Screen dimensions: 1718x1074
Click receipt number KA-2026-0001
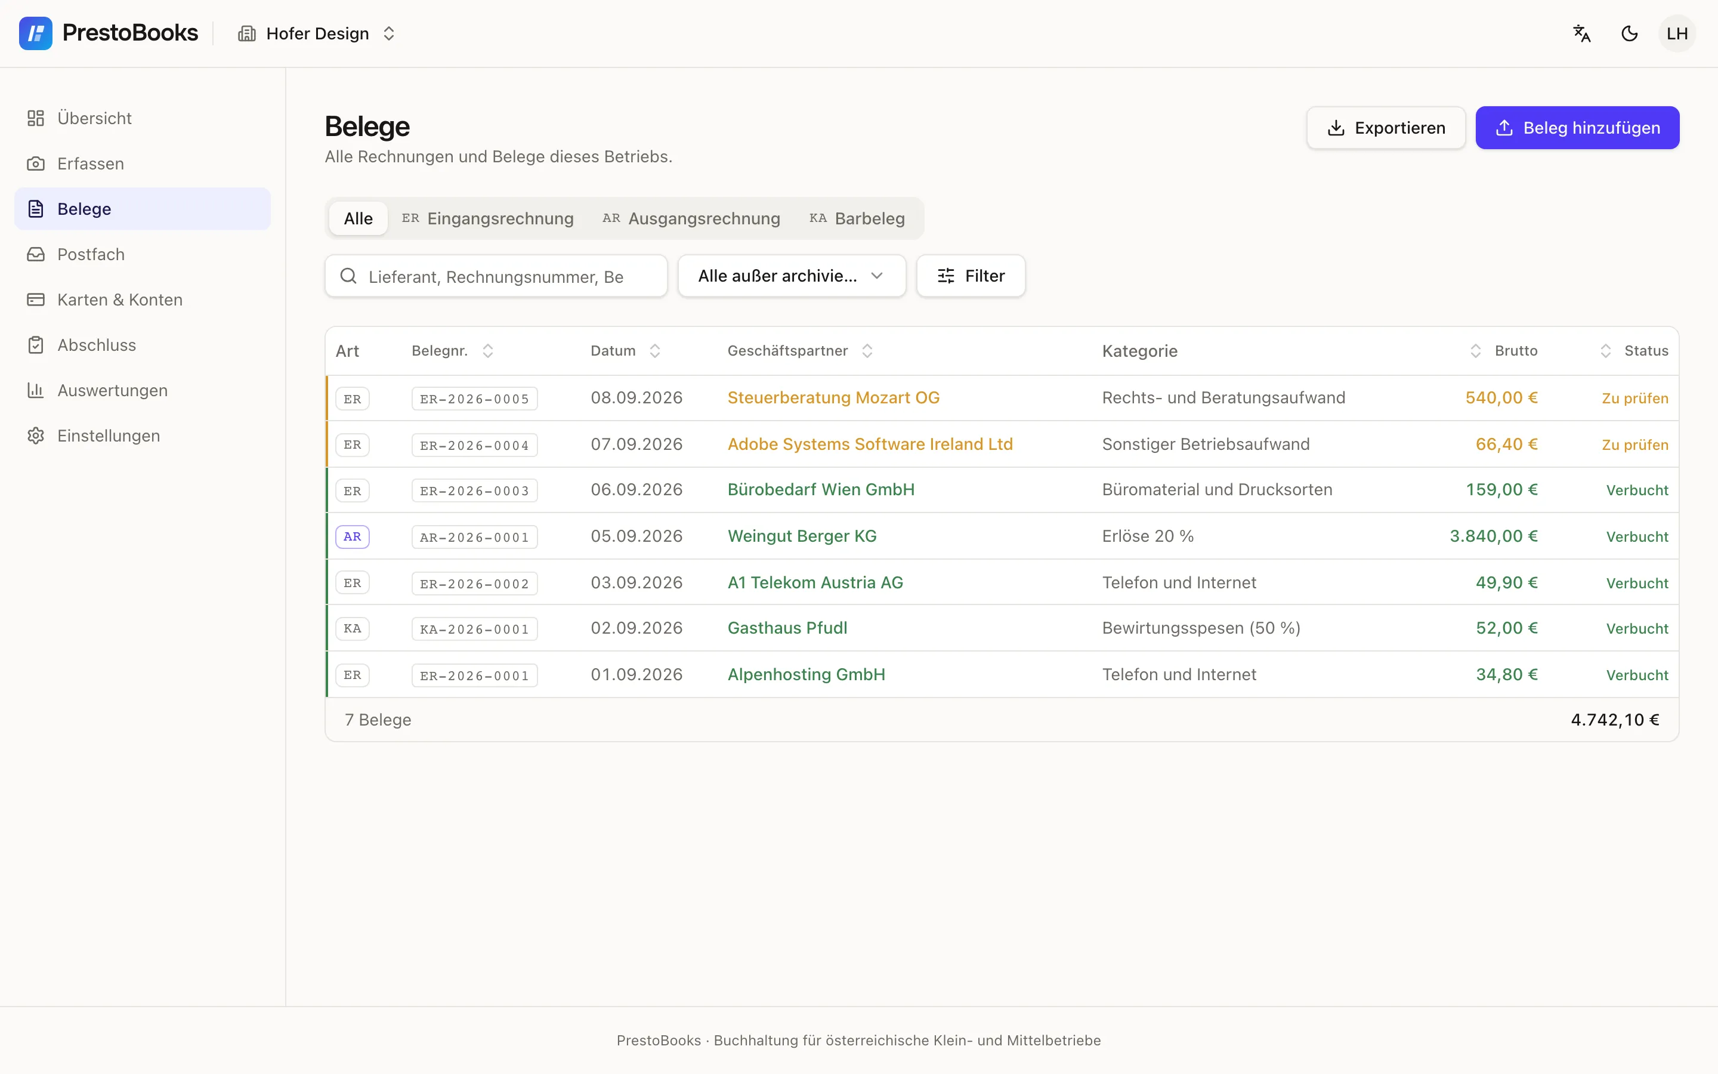[474, 629]
